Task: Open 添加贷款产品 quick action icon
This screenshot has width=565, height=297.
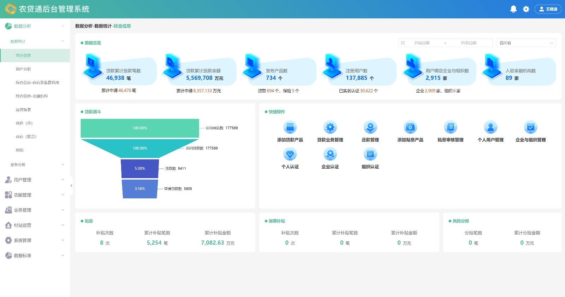Action: (x=290, y=127)
